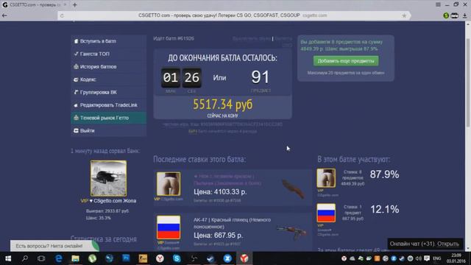Switch the ENG input language indicator
The width and height of the screenshot is (471, 265).
[x=437, y=258]
